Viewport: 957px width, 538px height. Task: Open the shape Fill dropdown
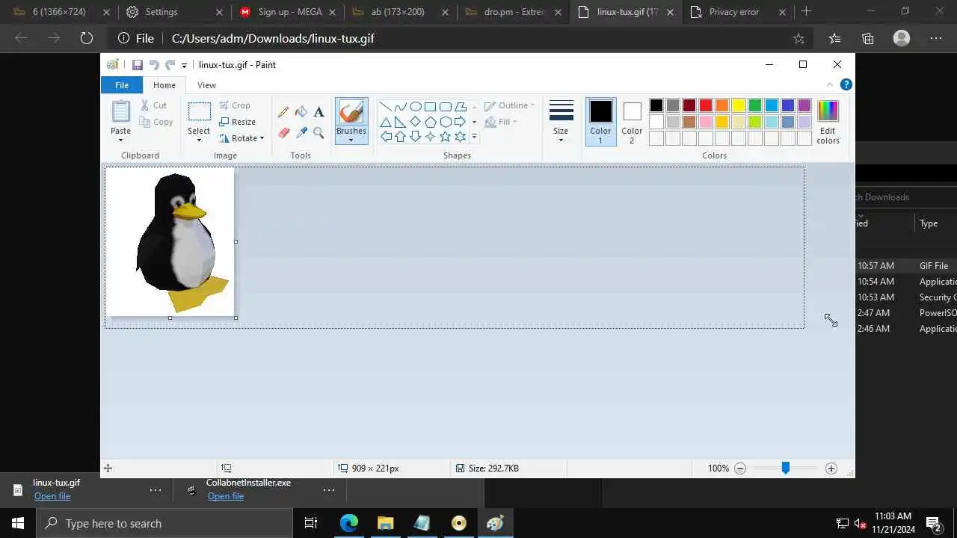[501, 122]
